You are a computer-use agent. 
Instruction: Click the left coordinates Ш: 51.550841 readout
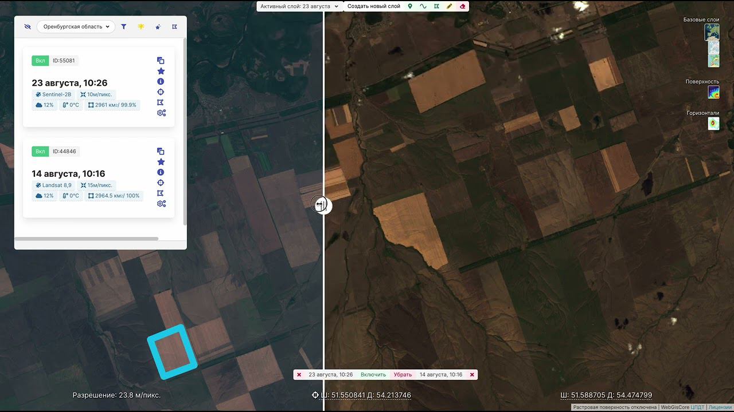click(366, 395)
